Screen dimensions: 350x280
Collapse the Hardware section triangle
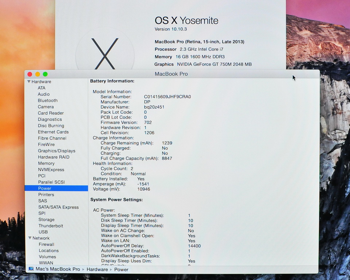(29, 82)
